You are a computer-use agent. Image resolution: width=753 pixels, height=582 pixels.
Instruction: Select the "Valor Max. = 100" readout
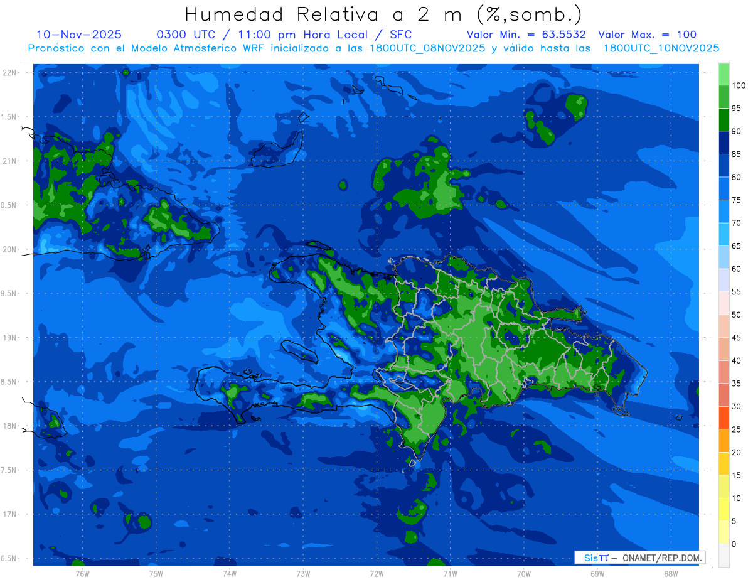pyautogui.click(x=647, y=35)
